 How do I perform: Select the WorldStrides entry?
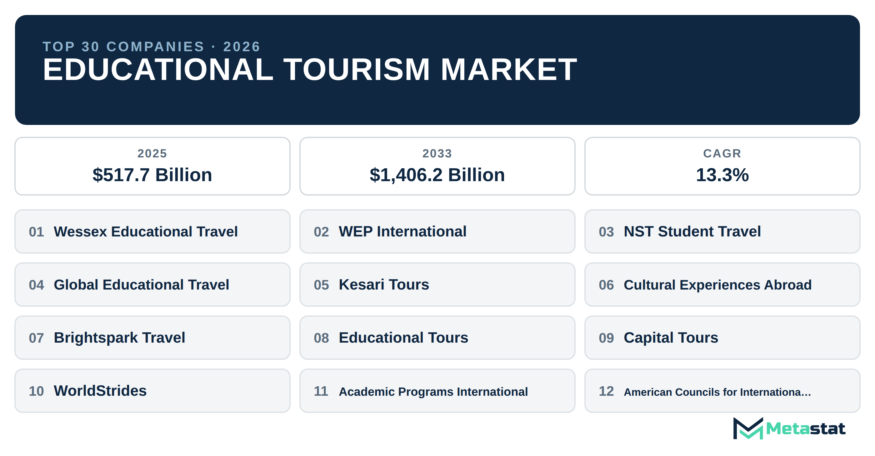point(152,391)
